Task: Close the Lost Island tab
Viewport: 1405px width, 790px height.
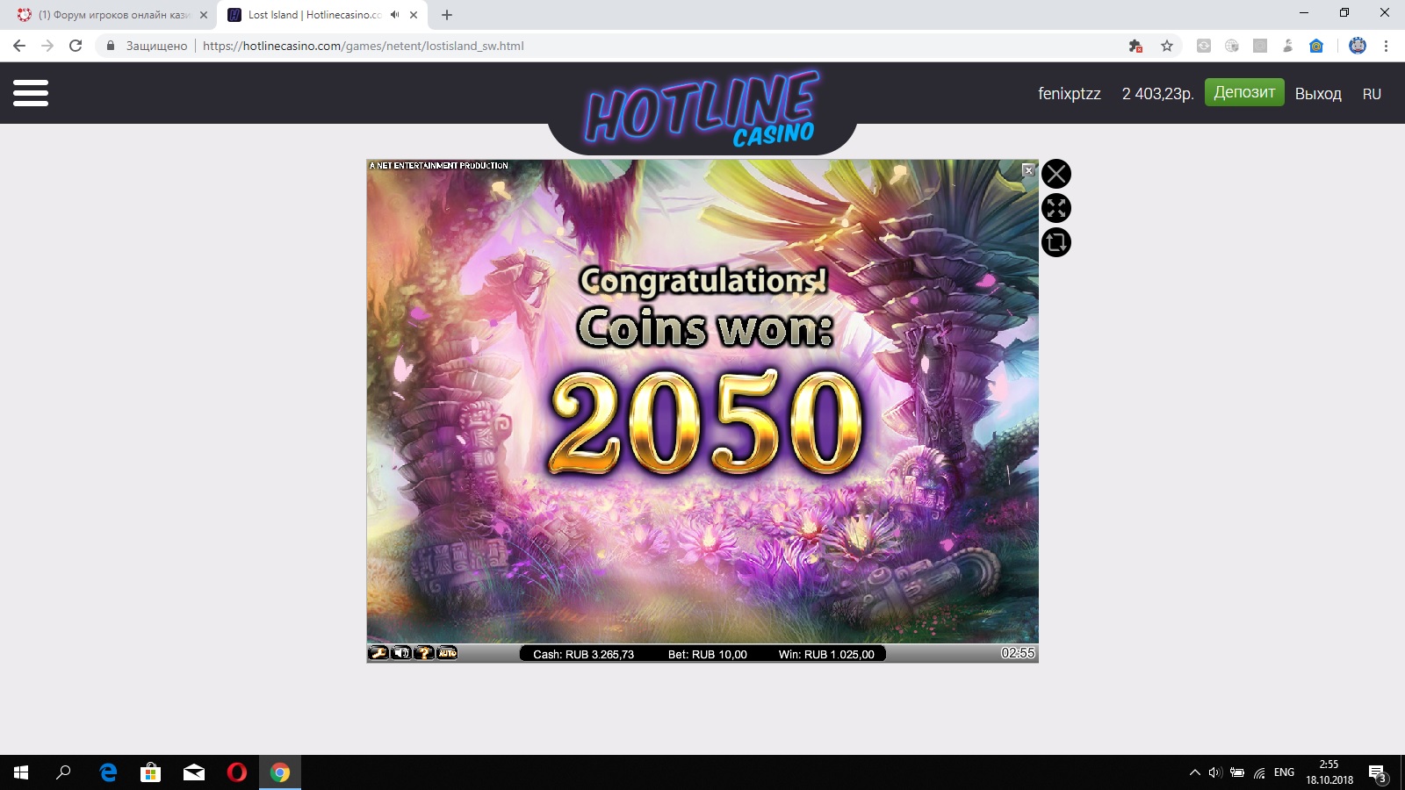Action: [414, 15]
